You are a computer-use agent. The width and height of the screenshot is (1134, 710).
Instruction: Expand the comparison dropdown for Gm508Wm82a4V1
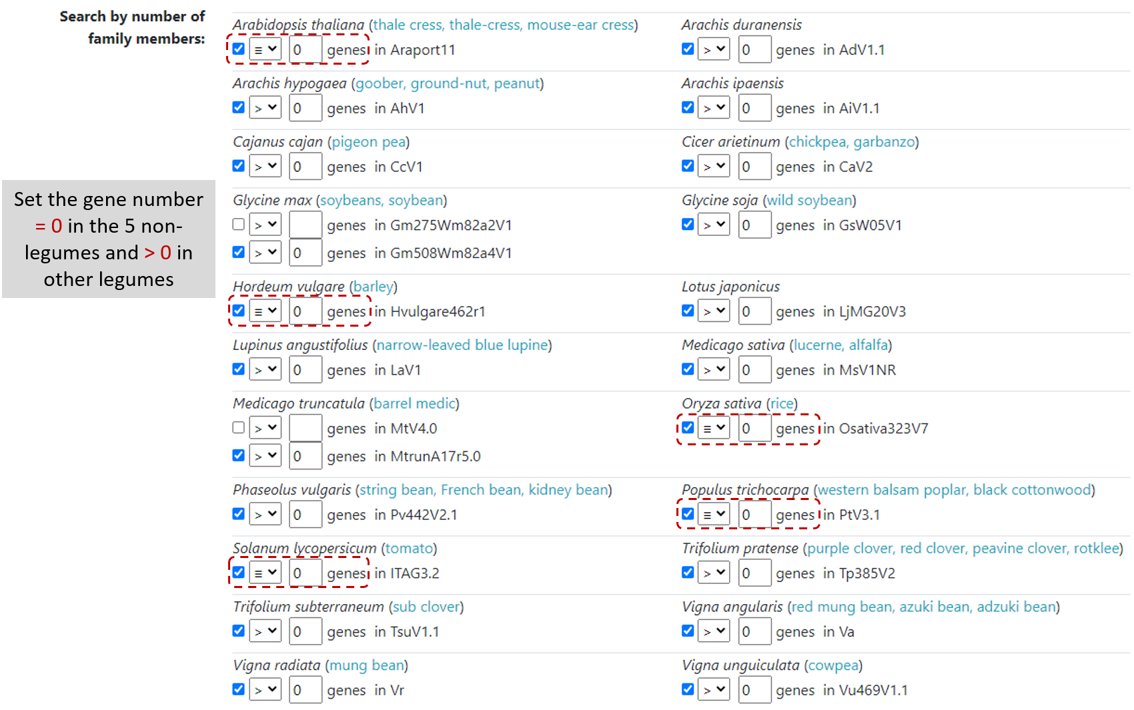[x=265, y=253]
